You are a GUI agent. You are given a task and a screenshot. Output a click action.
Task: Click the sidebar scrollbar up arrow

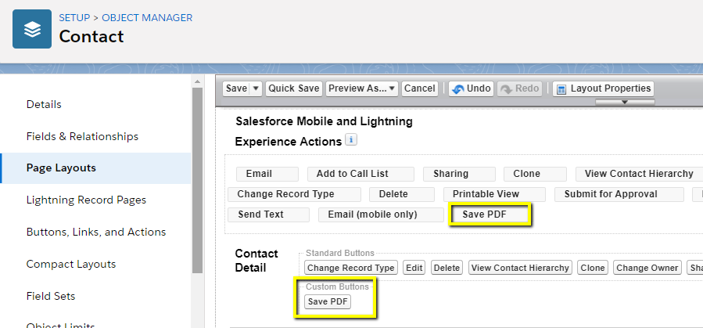coord(197,81)
